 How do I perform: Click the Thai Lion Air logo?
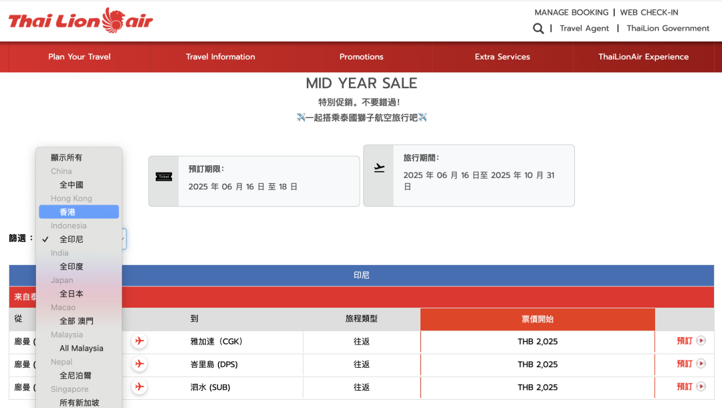coord(81,21)
